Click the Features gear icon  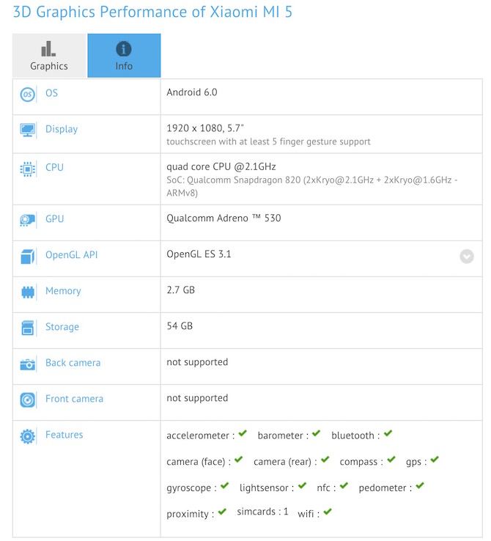click(28, 436)
